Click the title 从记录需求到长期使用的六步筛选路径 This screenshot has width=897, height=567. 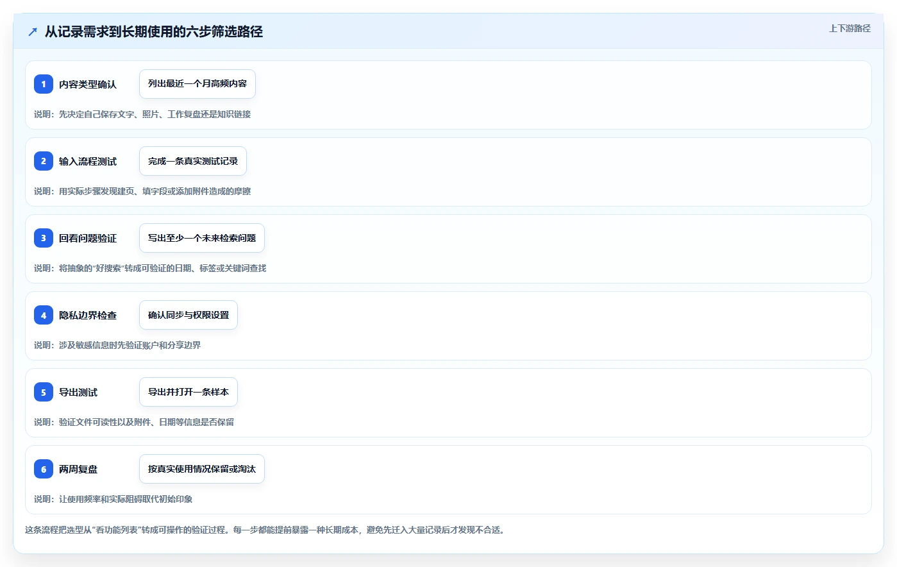tap(154, 31)
